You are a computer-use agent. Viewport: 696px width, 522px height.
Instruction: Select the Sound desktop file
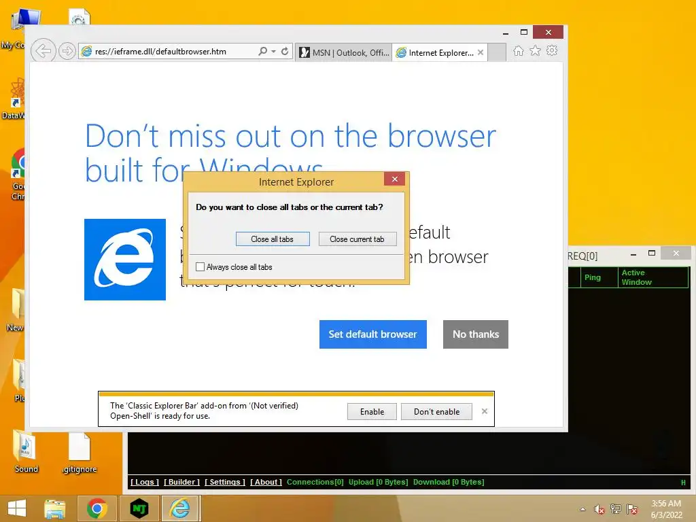coord(26,452)
